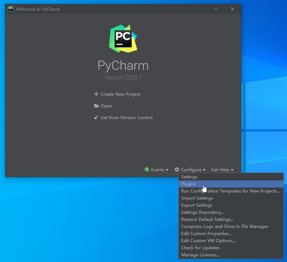Image resolution: width=287 pixels, height=262 pixels.
Task: Create New Project
Action: coord(117,94)
